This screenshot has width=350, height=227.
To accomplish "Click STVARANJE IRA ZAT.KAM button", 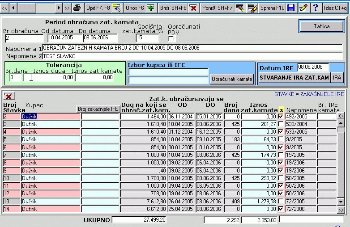I will 294,77.
